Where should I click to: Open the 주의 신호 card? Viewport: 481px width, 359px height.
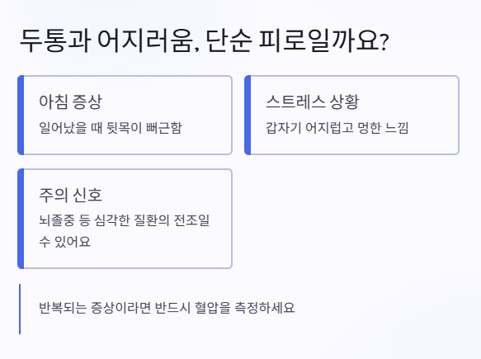click(125, 219)
